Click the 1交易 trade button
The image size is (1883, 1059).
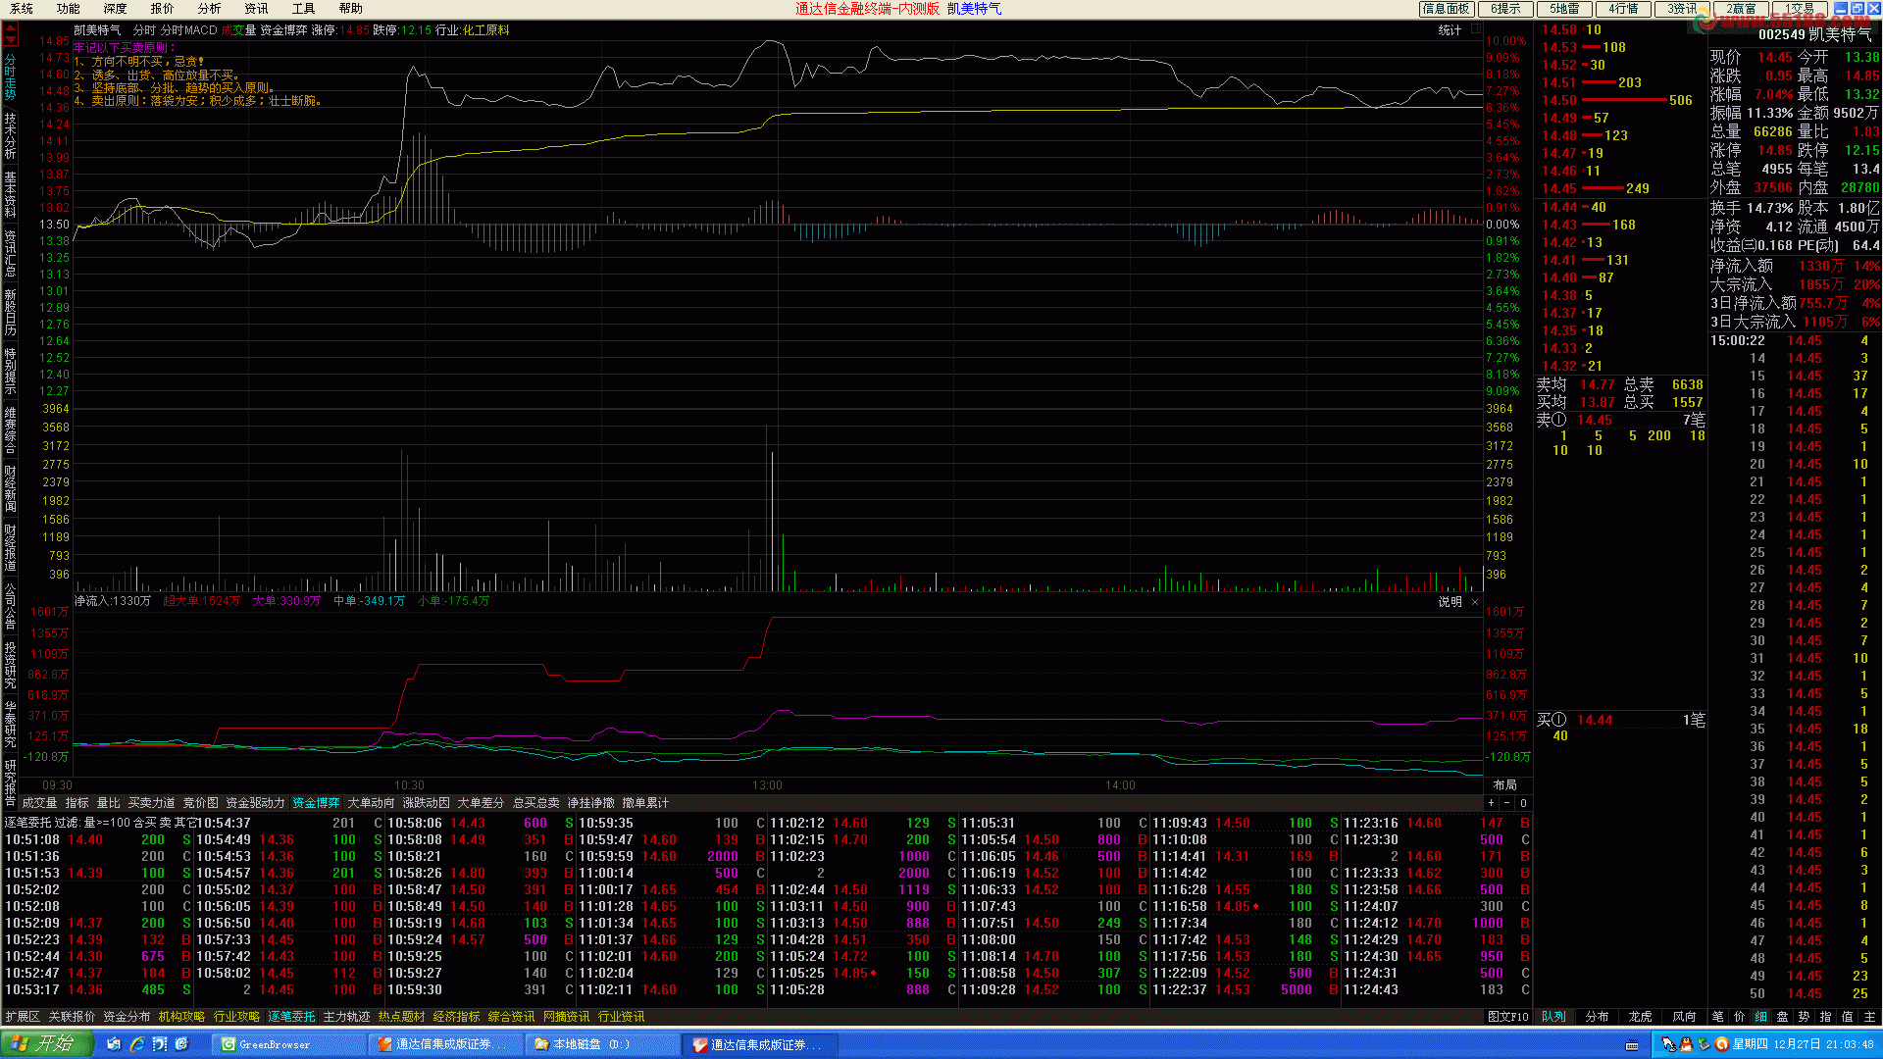pos(1799,9)
